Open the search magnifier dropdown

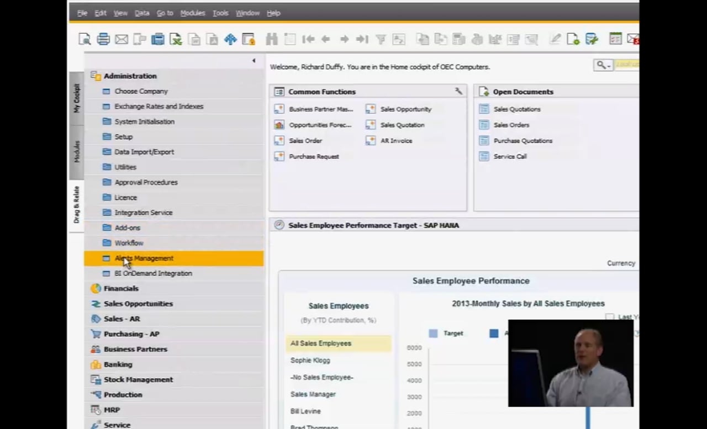pyautogui.click(x=603, y=65)
